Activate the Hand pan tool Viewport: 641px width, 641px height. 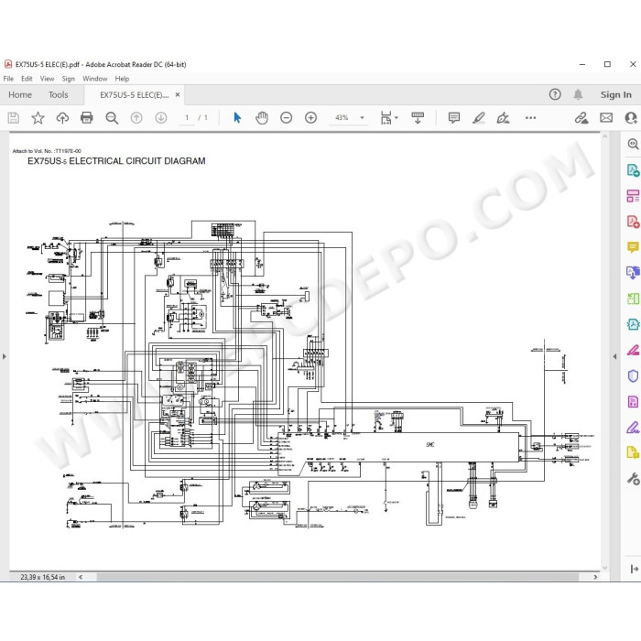262,118
